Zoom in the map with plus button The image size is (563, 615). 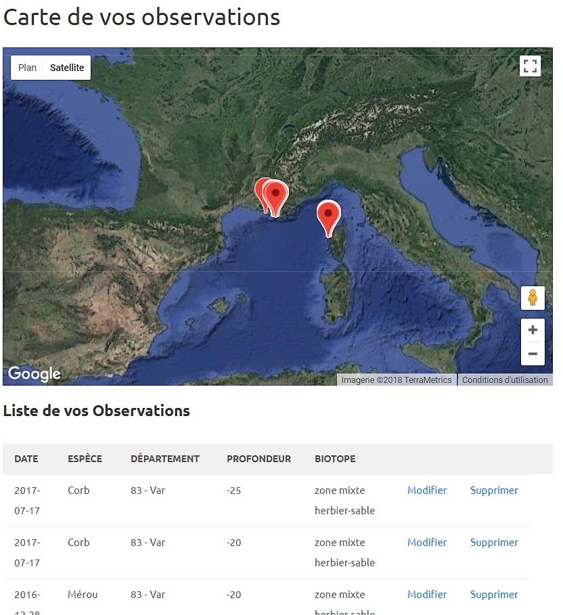click(533, 330)
